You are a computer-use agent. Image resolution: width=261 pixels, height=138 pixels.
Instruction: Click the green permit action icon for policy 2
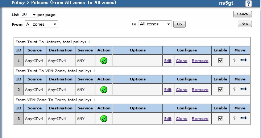[x=104, y=89]
